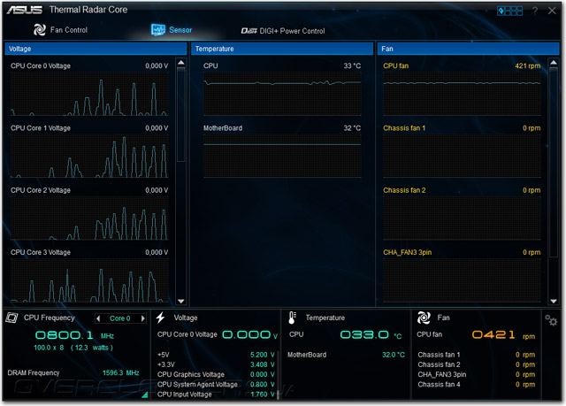
Task: Click the CPU fan rpm graph
Action: click(462, 94)
